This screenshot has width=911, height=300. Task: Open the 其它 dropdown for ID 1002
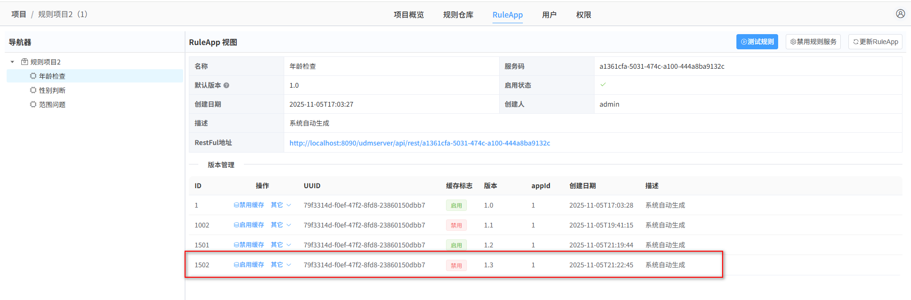click(280, 225)
